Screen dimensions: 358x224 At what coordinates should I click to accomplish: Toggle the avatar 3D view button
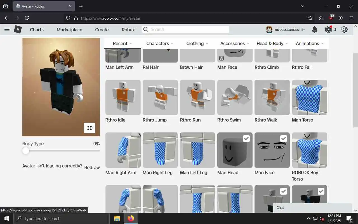89,128
